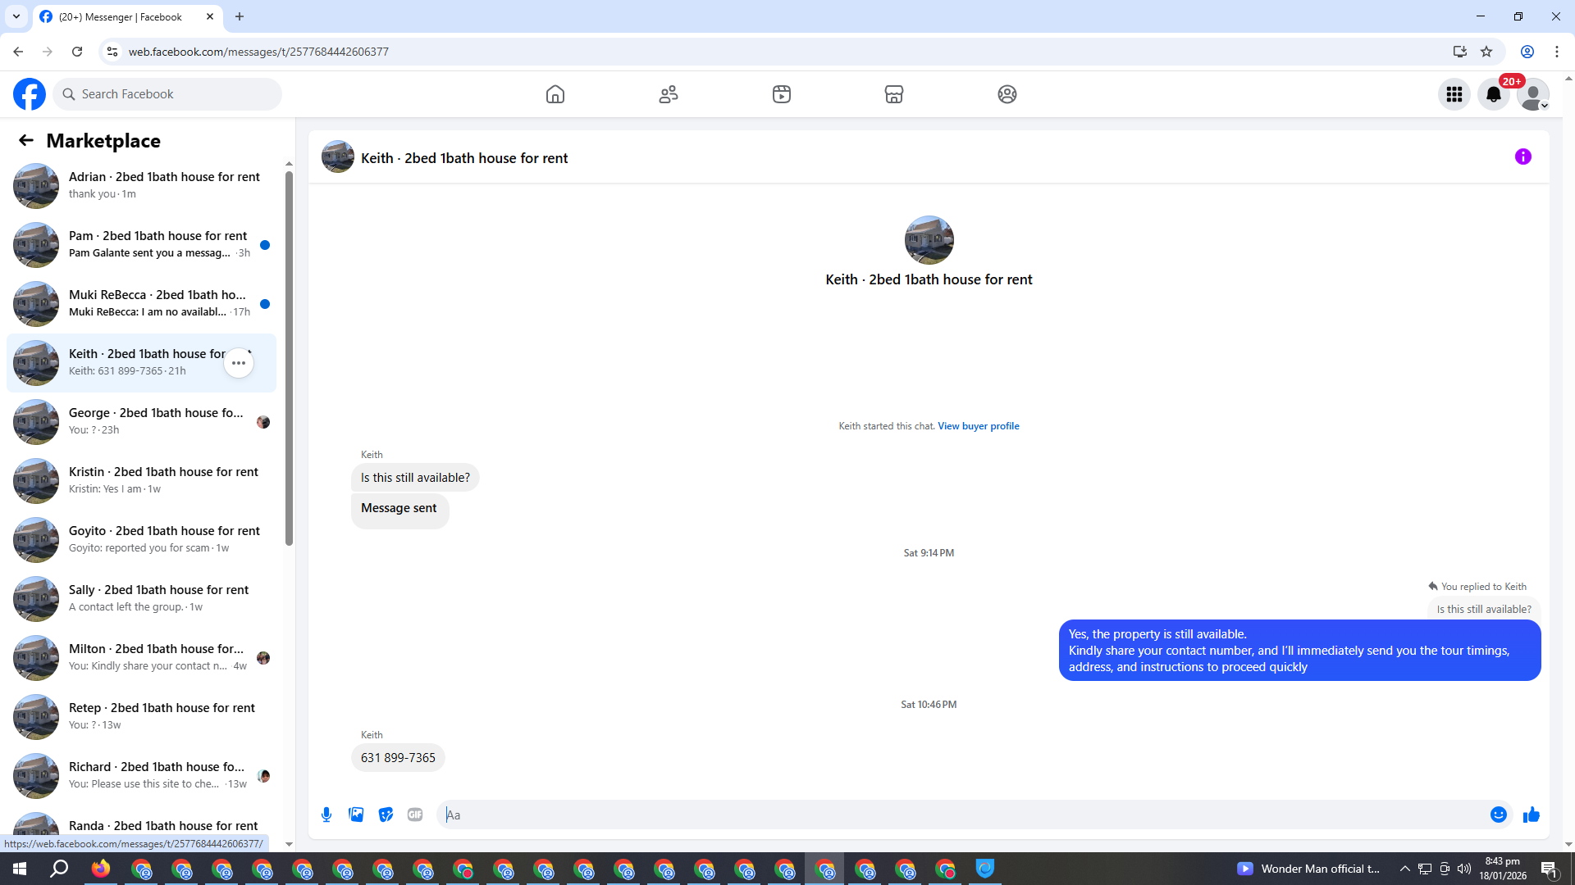Open the Chrome tab search dropdown
The image size is (1575, 885).
pos(16,16)
